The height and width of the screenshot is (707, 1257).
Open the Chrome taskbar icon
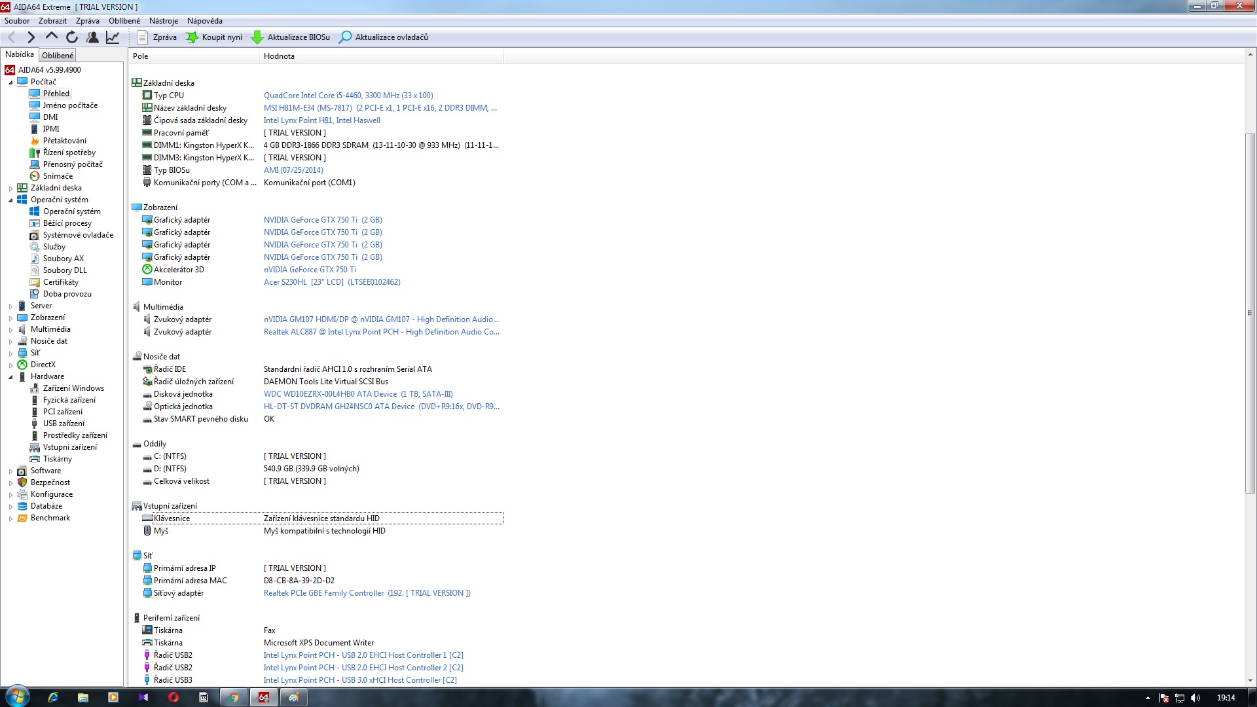coord(234,697)
